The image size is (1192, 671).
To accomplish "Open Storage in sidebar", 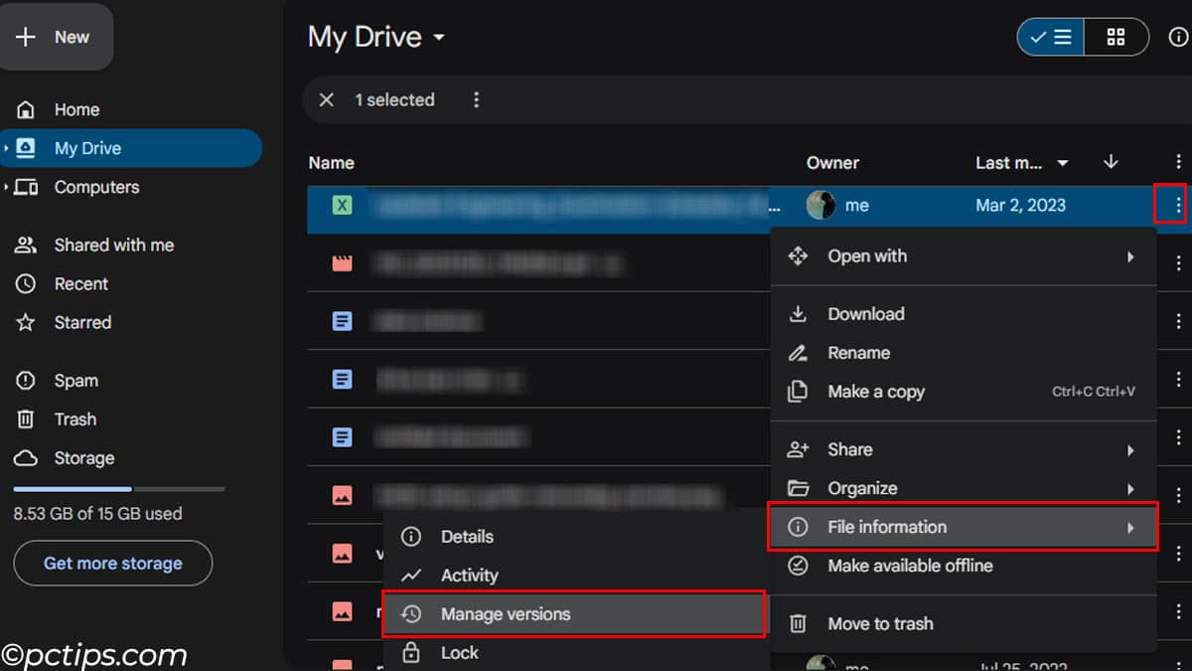I will pyautogui.click(x=83, y=458).
